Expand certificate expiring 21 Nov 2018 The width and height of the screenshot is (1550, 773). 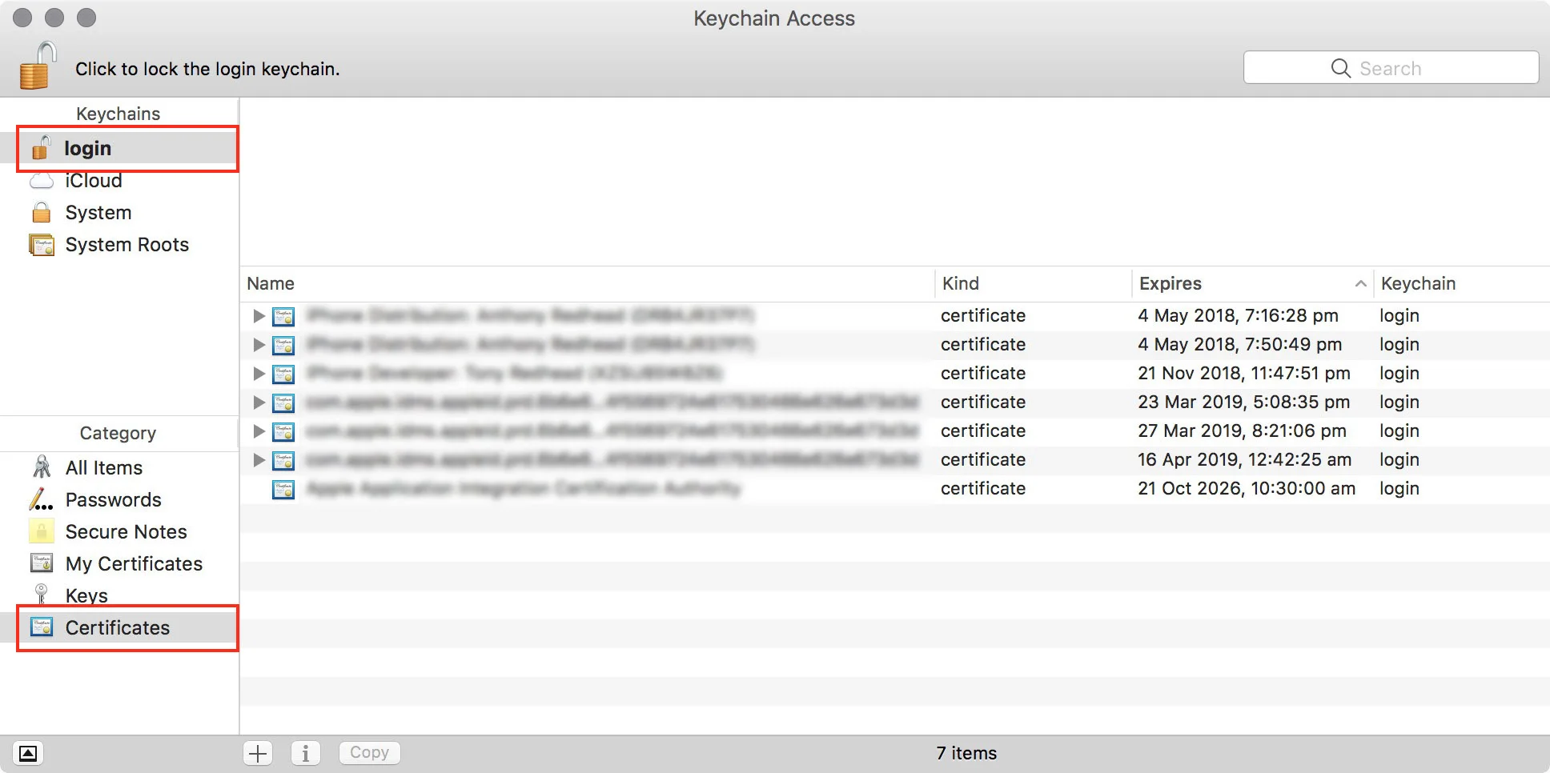259,374
